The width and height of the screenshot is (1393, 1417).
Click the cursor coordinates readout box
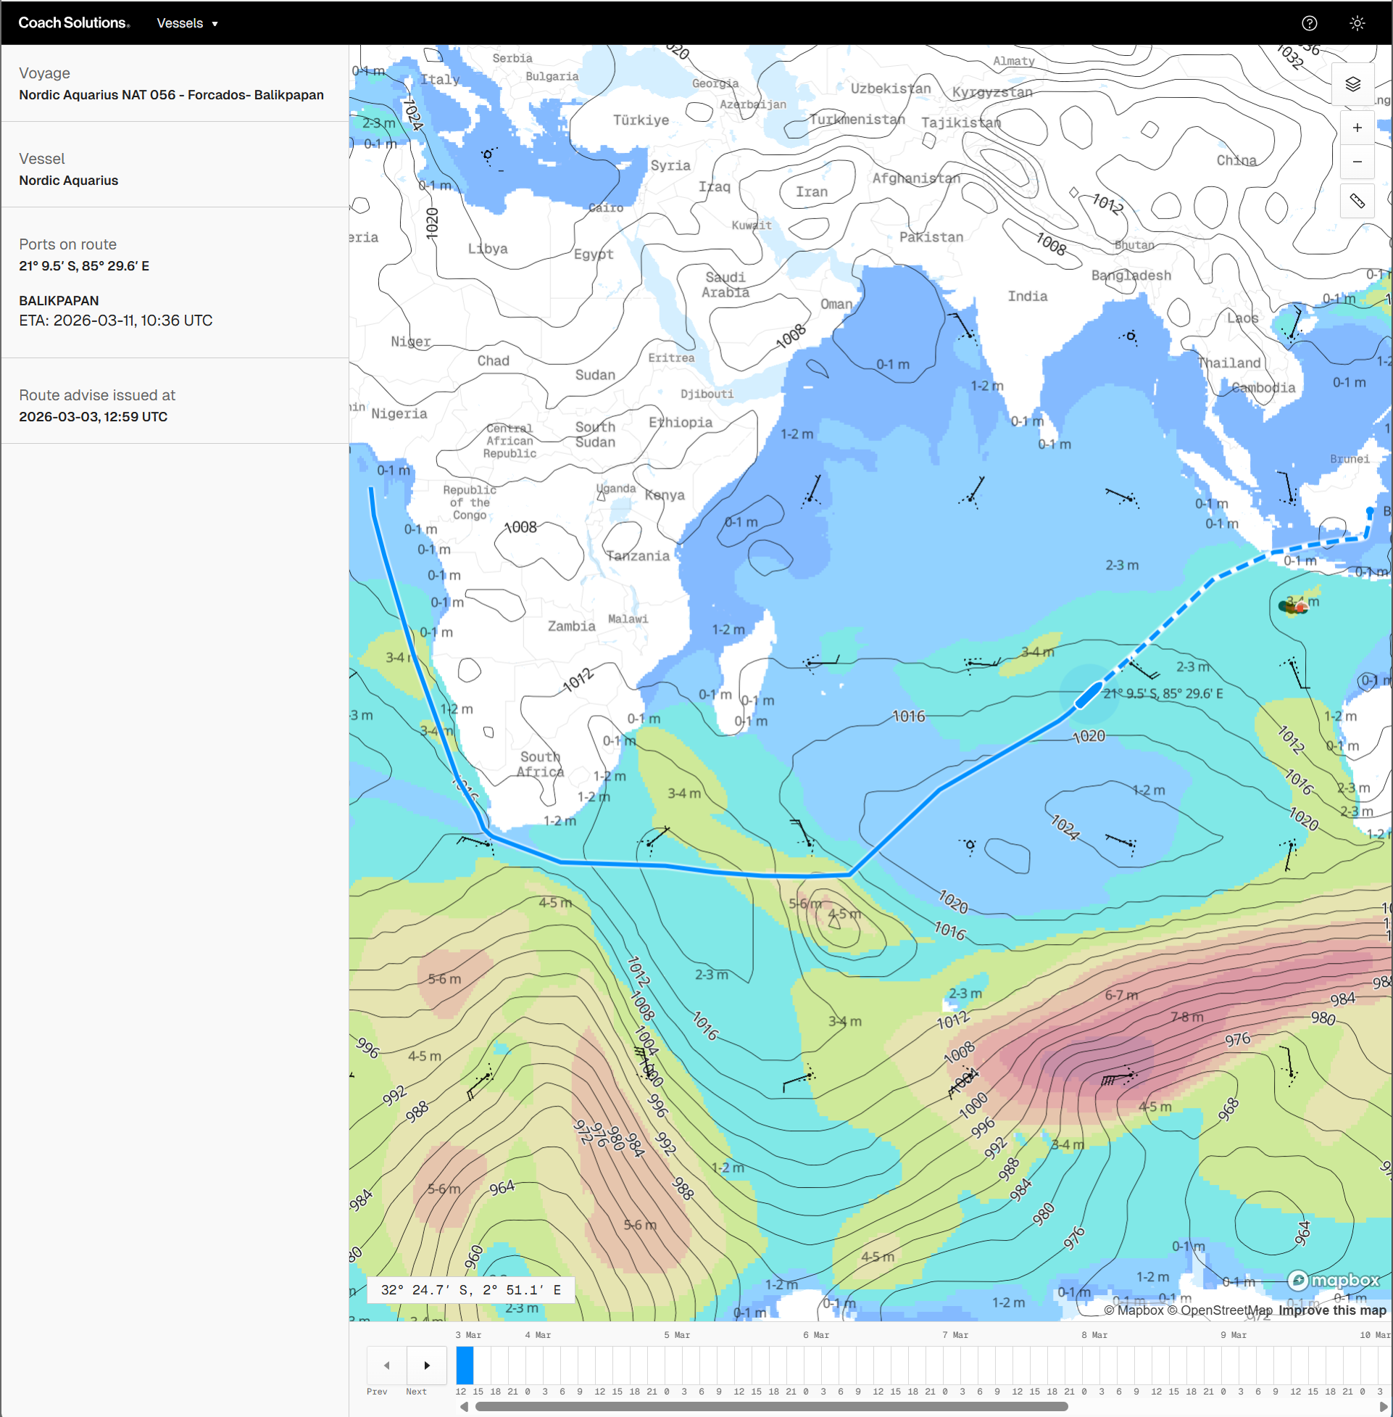pyautogui.click(x=470, y=1289)
